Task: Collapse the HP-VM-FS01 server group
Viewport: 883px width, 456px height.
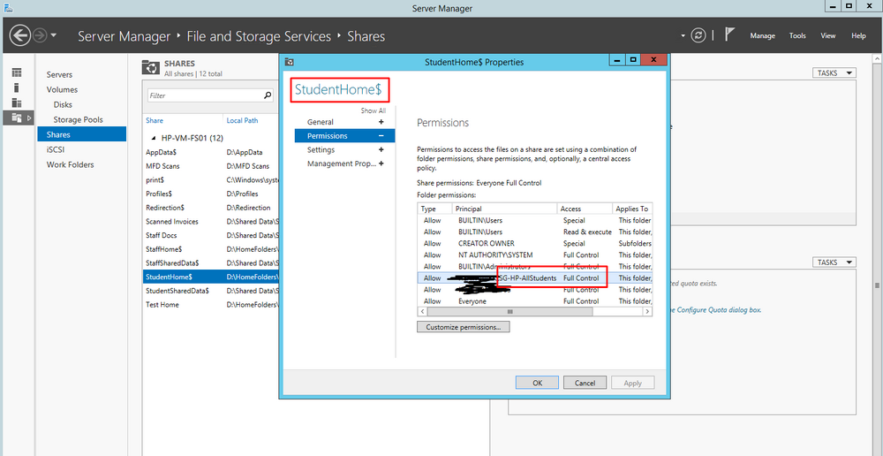Action: (154, 138)
